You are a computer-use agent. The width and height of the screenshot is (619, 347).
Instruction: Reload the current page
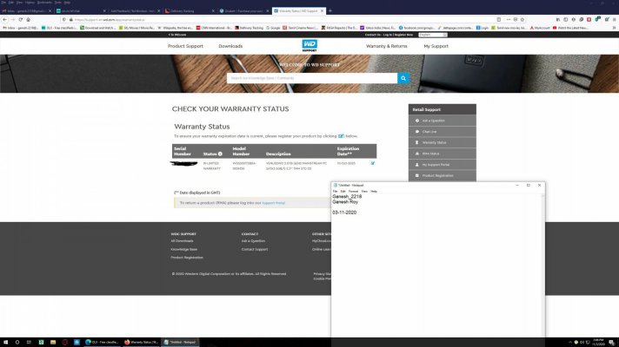pyautogui.click(x=21, y=19)
